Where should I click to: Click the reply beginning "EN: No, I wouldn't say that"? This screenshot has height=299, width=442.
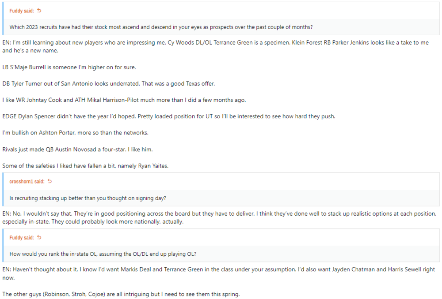click(219, 217)
